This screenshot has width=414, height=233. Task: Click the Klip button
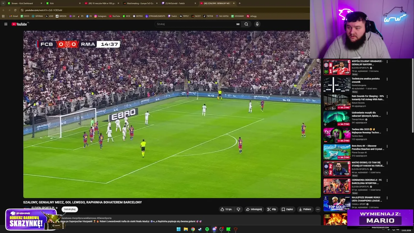click(x=271, y=209)
